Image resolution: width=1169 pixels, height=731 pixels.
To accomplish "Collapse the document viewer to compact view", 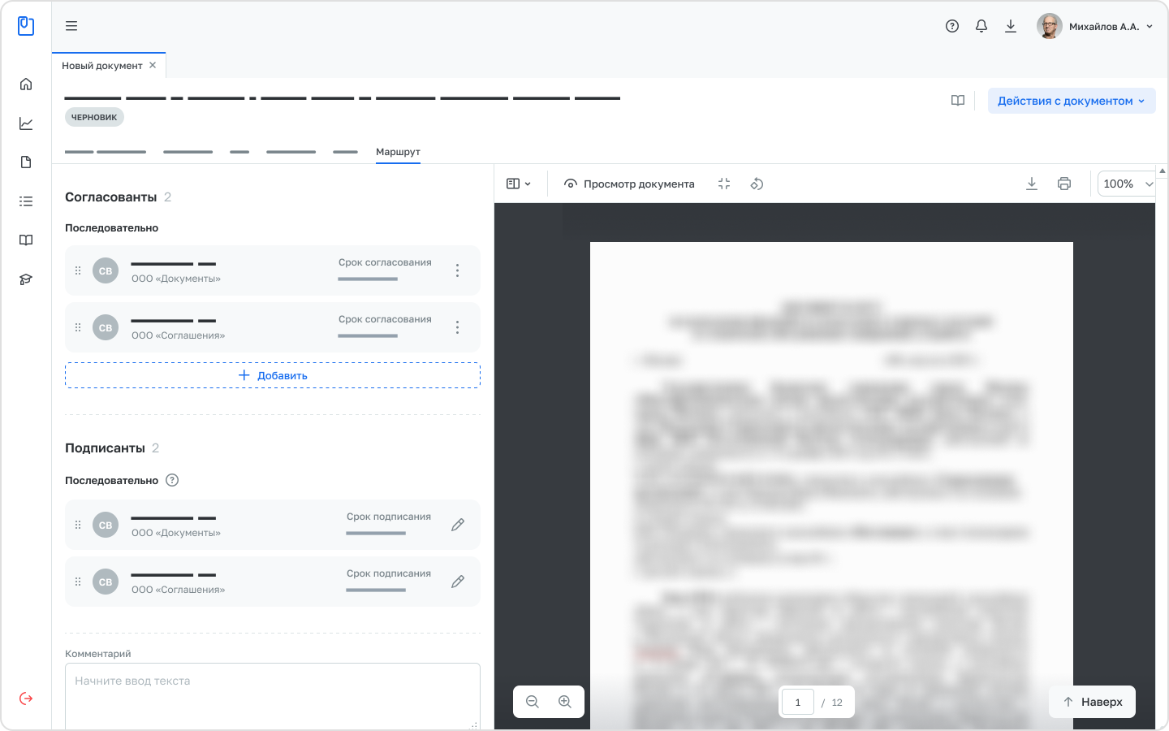I will point(724,184).
